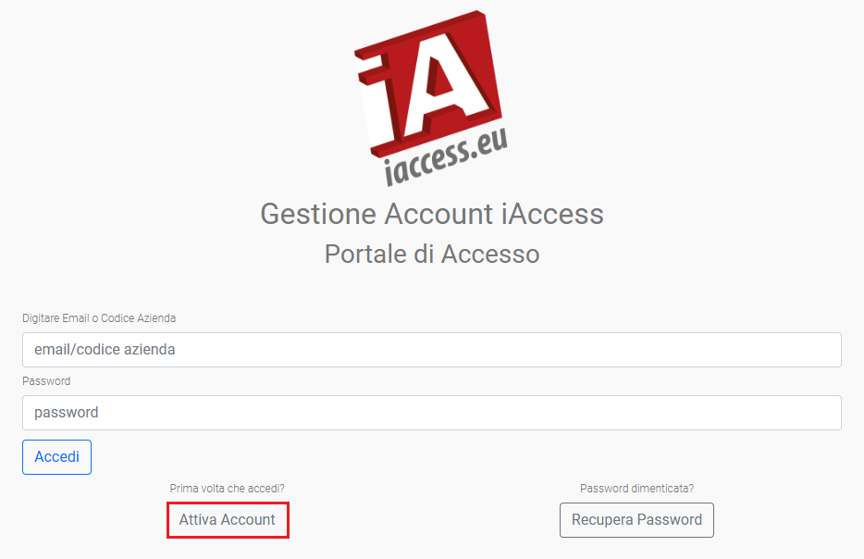Select the Gestione Account iAccess heading
The width and height of the screenshot is (864, 559).
(x=432, y=214)
